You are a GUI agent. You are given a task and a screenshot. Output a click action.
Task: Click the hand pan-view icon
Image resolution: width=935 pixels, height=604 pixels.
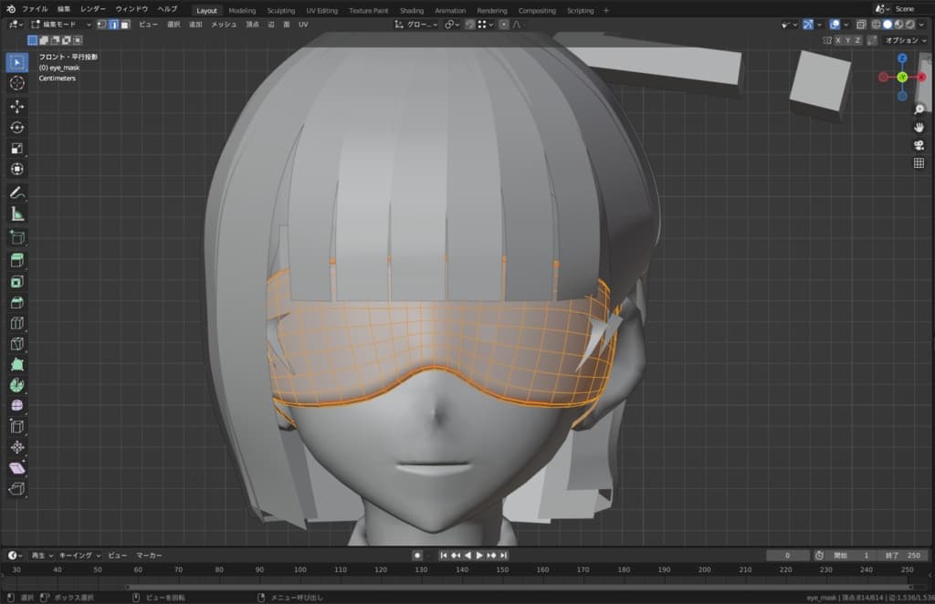[x=919, y=127]
